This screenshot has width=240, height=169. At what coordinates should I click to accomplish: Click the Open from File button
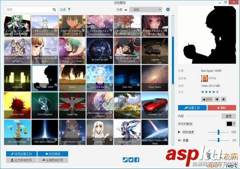[21, 160]
